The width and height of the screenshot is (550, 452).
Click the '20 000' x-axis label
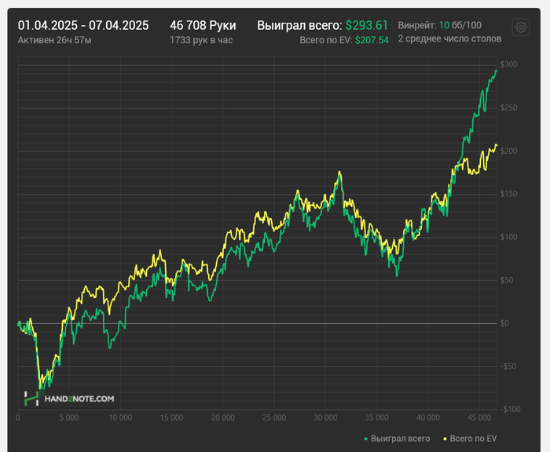click(222, 417)
